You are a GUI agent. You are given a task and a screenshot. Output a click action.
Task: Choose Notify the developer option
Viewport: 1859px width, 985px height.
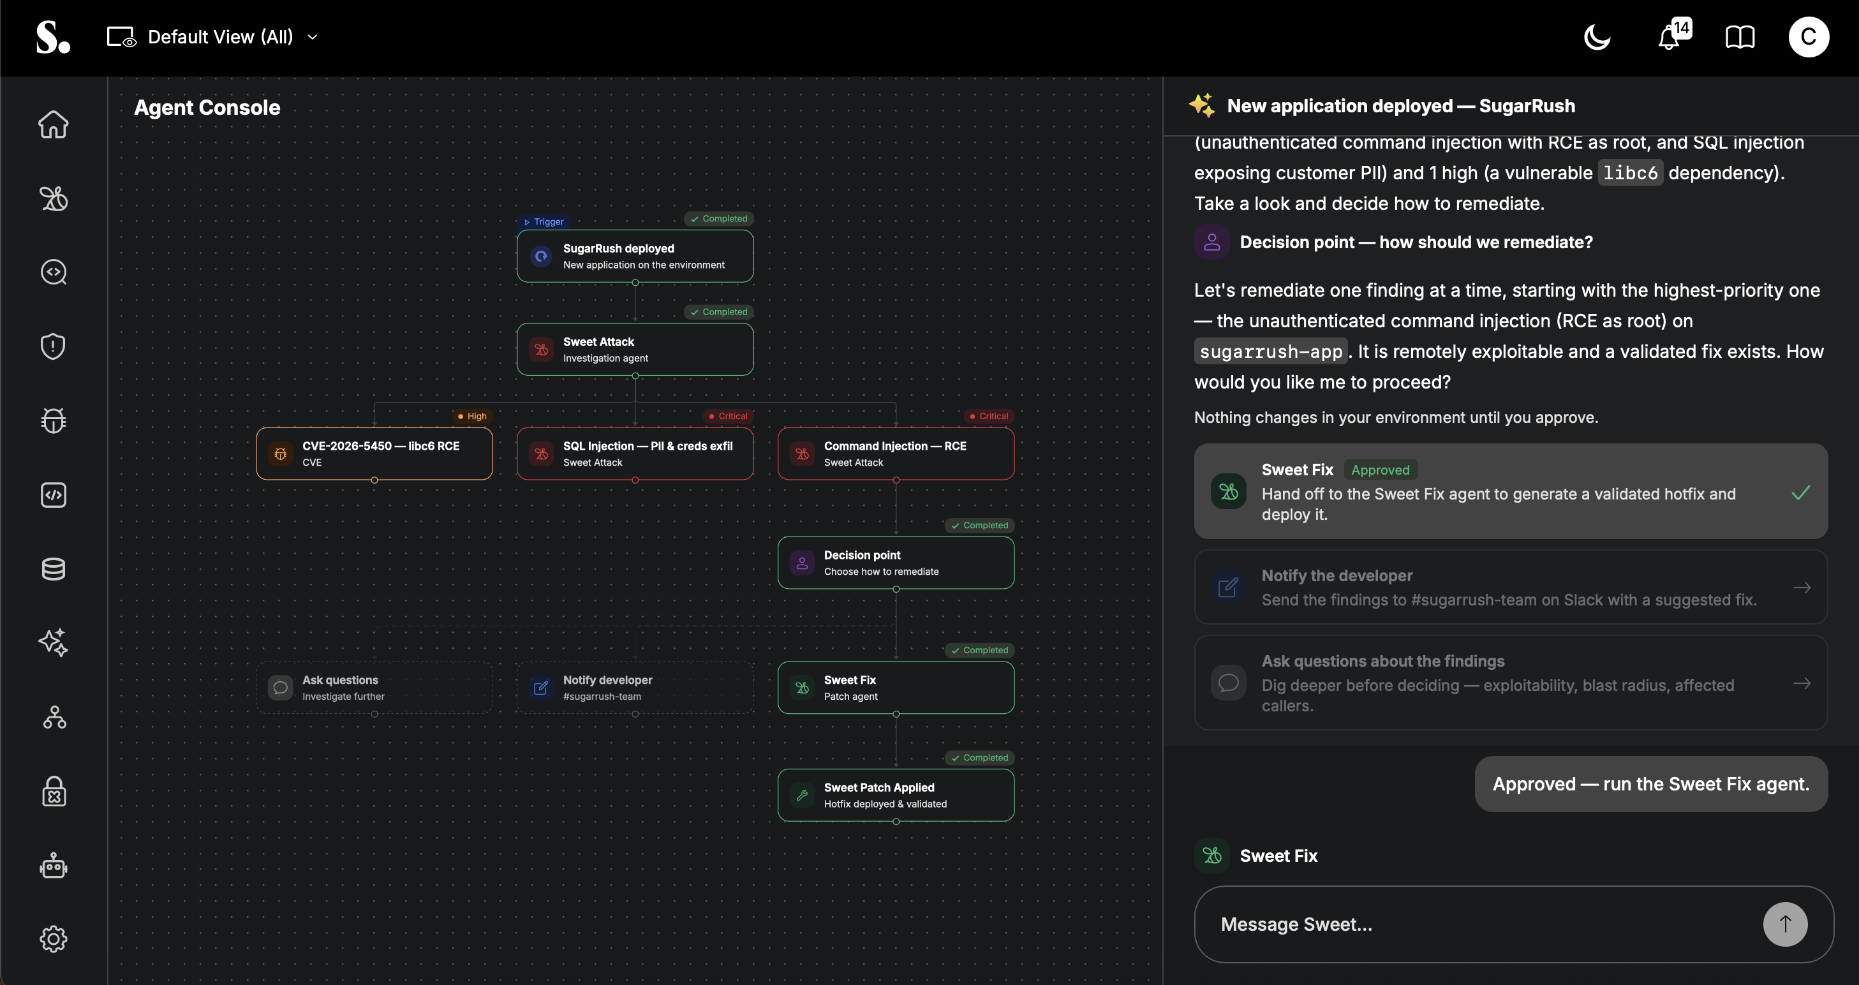point(1511,588)
